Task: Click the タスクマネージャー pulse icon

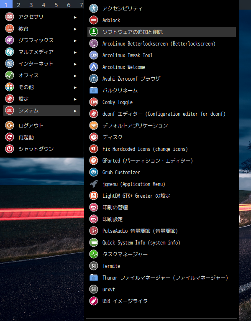Action: coord(94,254)
